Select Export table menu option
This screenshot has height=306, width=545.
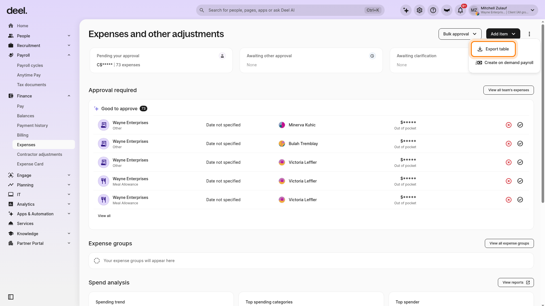493,49
